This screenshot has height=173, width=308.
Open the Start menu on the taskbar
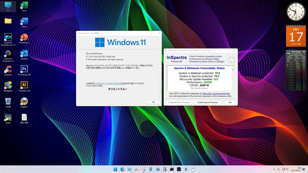point(115,169)
